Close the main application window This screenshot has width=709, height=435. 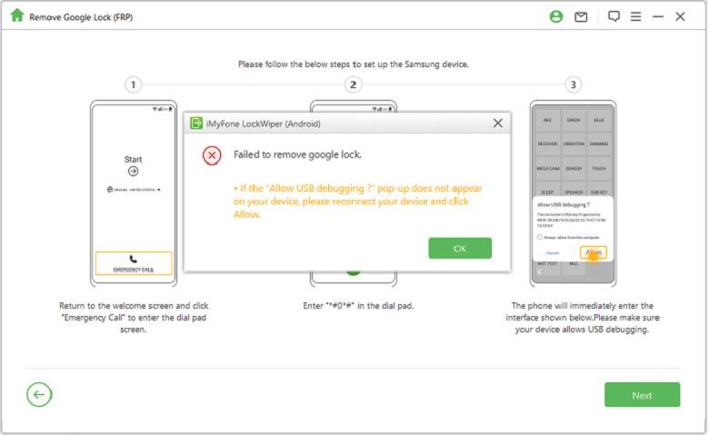tap(680, 16)
